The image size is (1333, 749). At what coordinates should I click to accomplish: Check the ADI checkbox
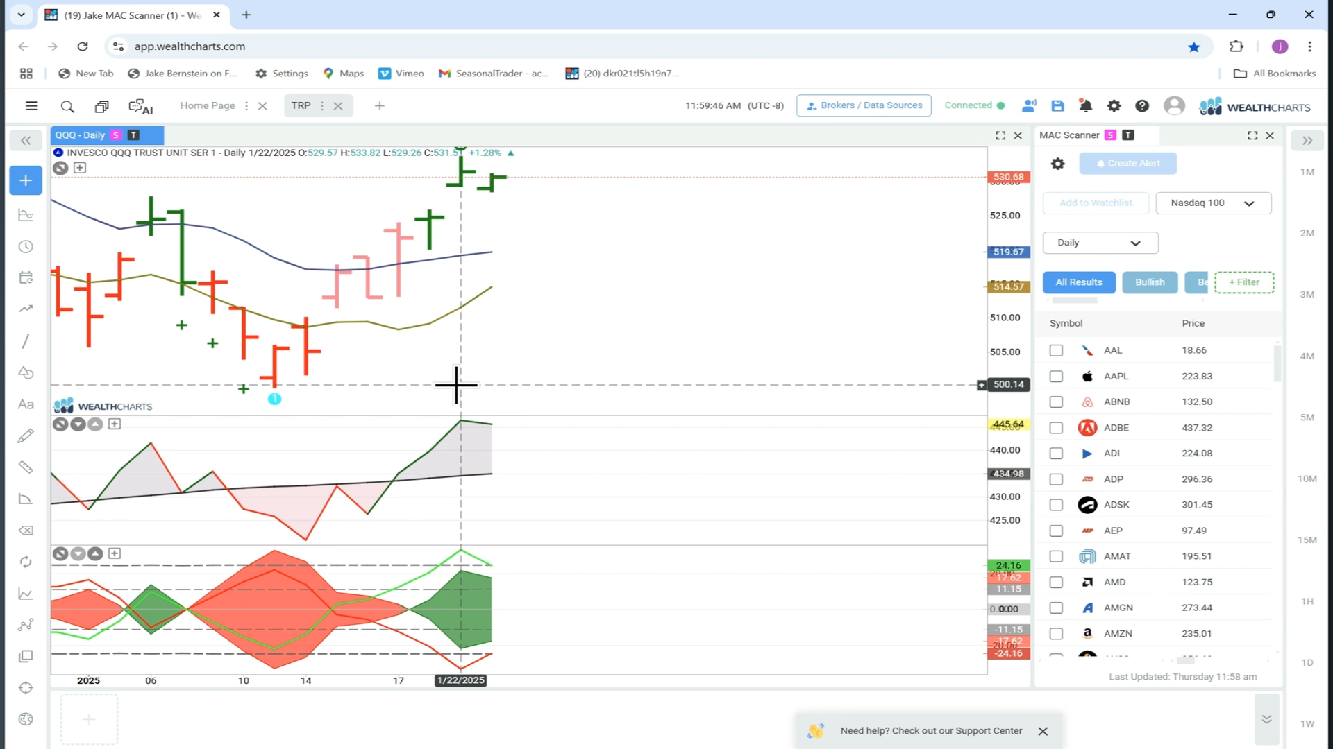(x=1056, y=454)
